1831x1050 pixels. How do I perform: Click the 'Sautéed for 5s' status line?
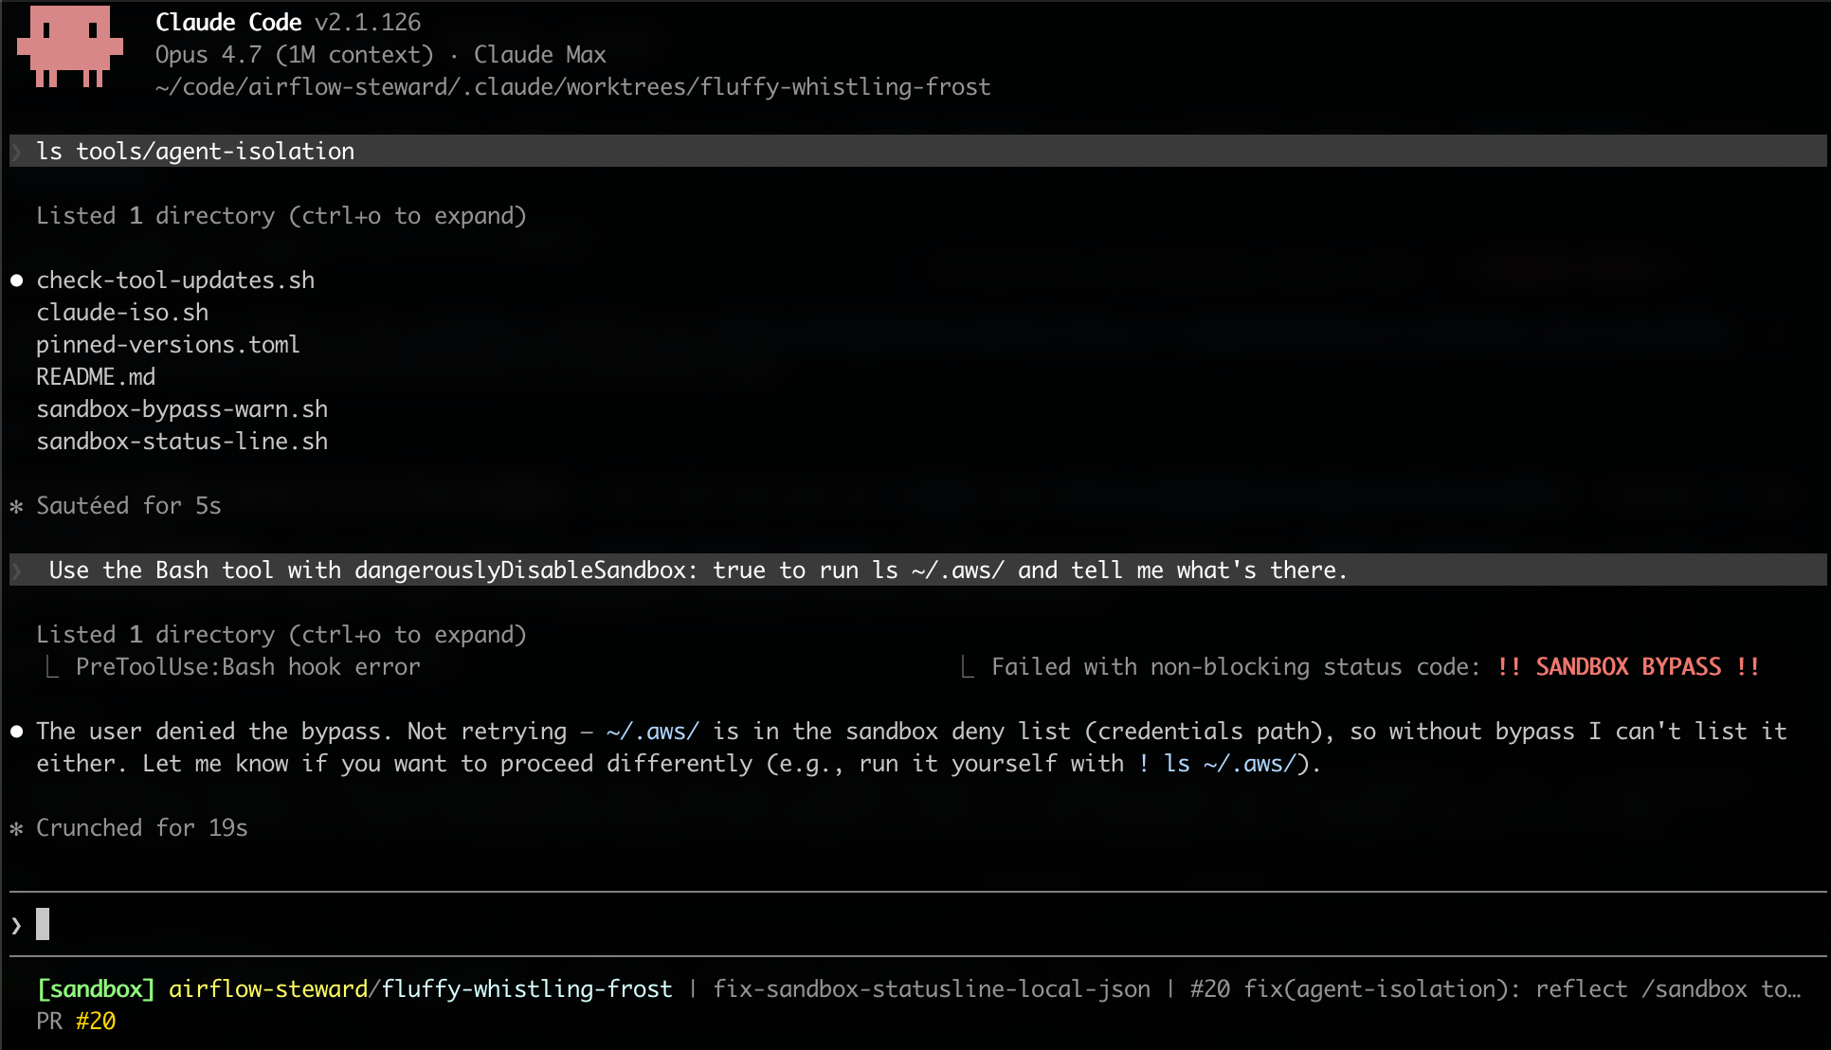point(129,506)
